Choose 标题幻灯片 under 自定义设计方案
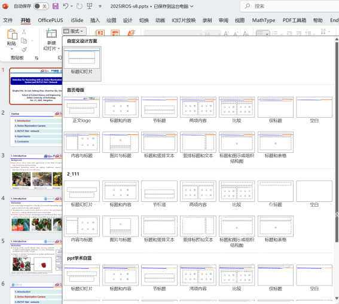 point(82,64)
